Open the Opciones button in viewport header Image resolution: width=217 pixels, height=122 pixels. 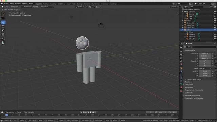(174, 7)
